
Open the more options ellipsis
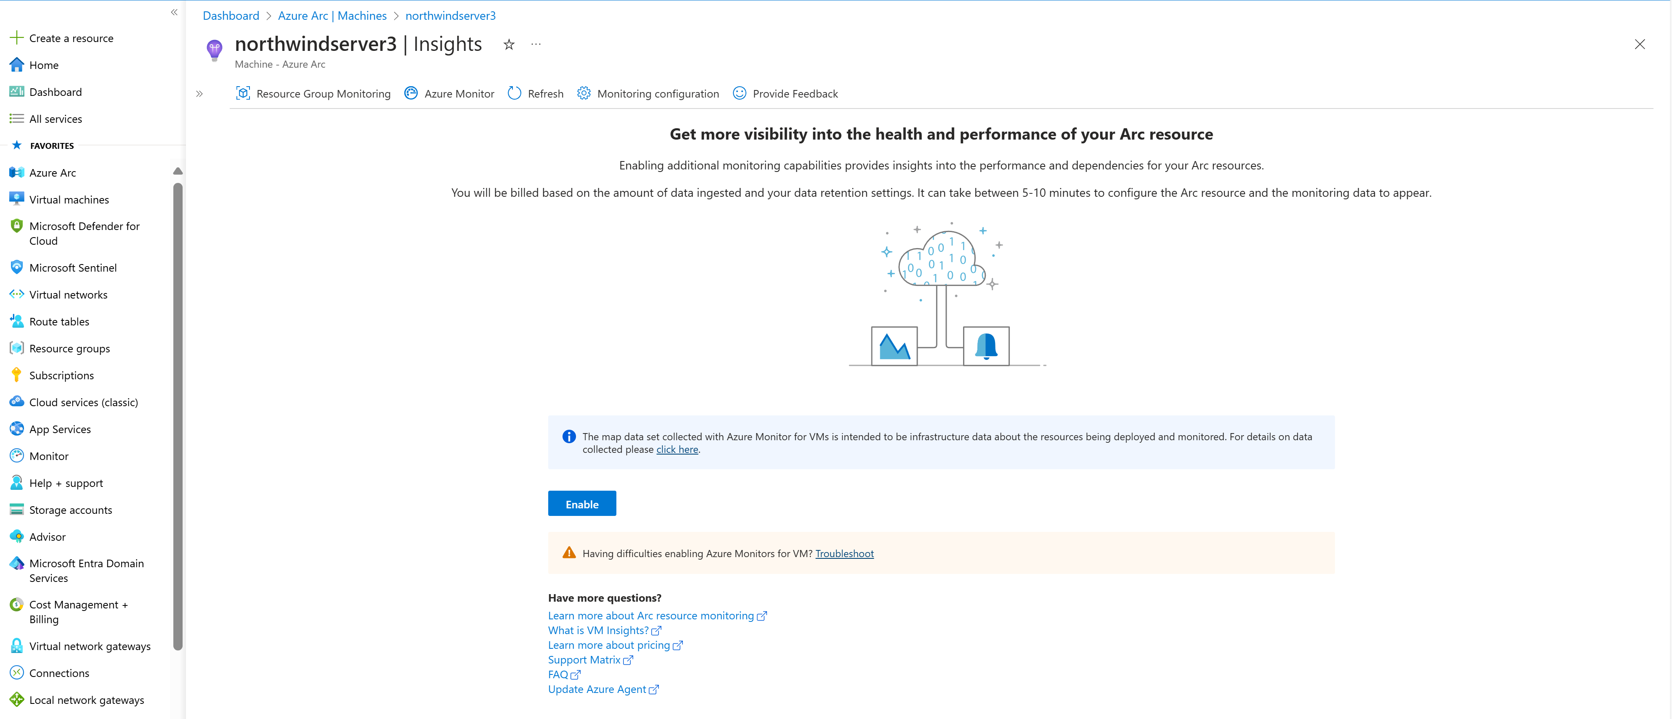536,45
